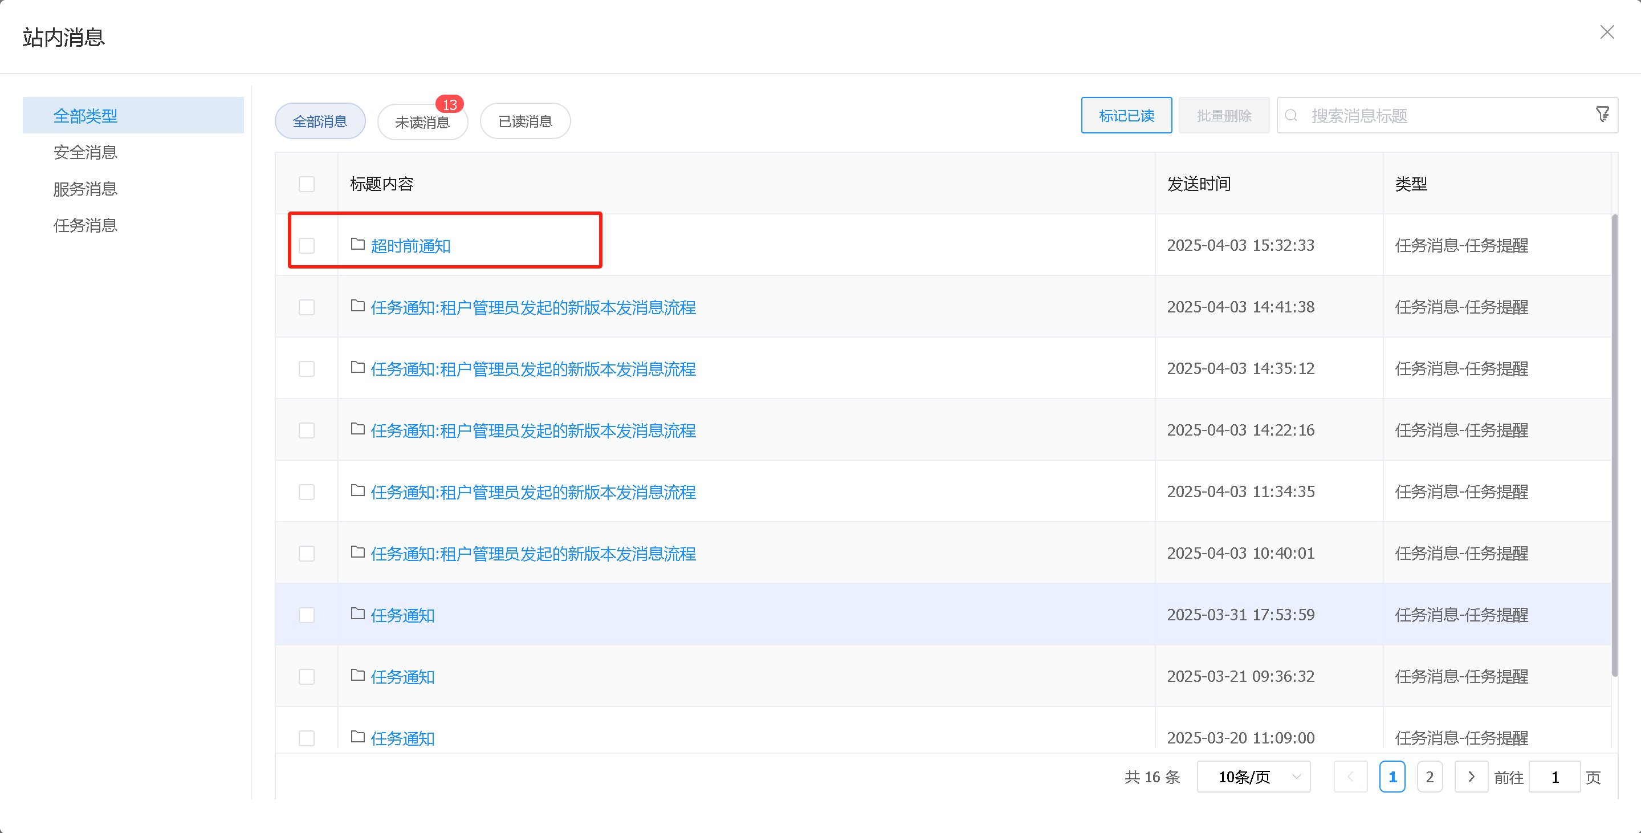Click folder icon on the 2025-03-31 任务通知 row
Viewport: 1641px width, 833px height.
point(357,613)
